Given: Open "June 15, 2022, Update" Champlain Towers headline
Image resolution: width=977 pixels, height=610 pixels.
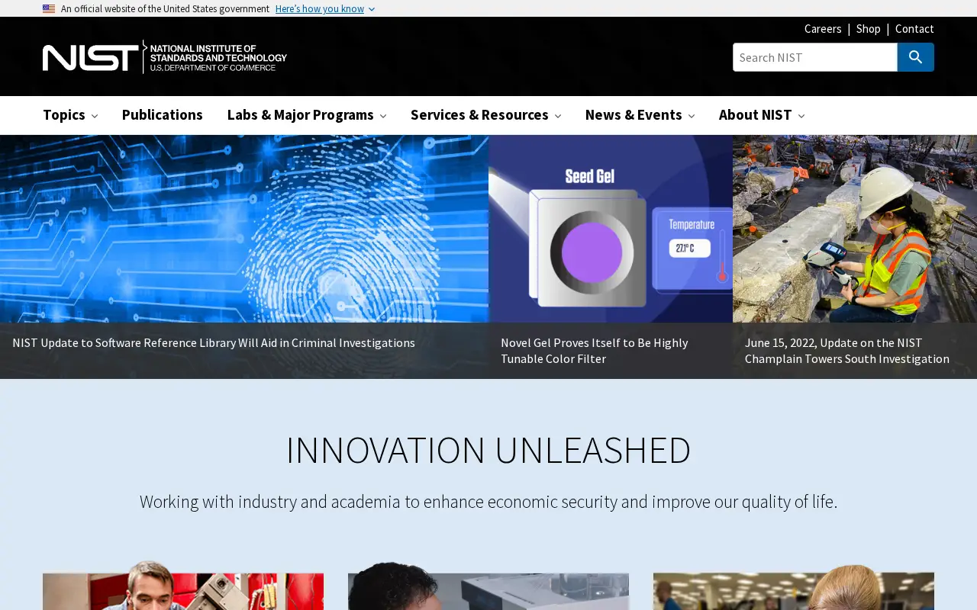Looking at the screenshot, I should click(x=847, y=351).
